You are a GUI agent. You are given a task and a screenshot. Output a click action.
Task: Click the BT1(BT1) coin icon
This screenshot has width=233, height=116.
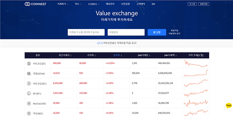[x=29, y=93]
